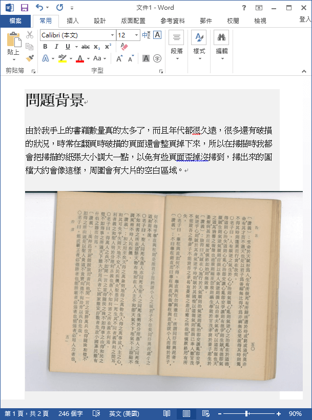Image resolution: width=312 pixels, height=420 pixels.
Task: Click the Redo/Repeat icon
Action: tap(59, 8)
